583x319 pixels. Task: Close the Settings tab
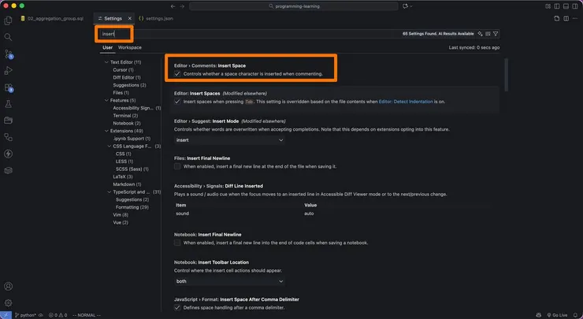(130, 18)
